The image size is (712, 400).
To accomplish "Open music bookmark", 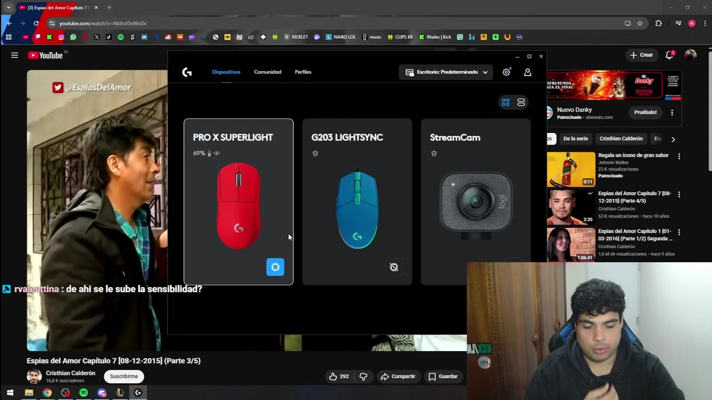I will click(x=372, y=37).
